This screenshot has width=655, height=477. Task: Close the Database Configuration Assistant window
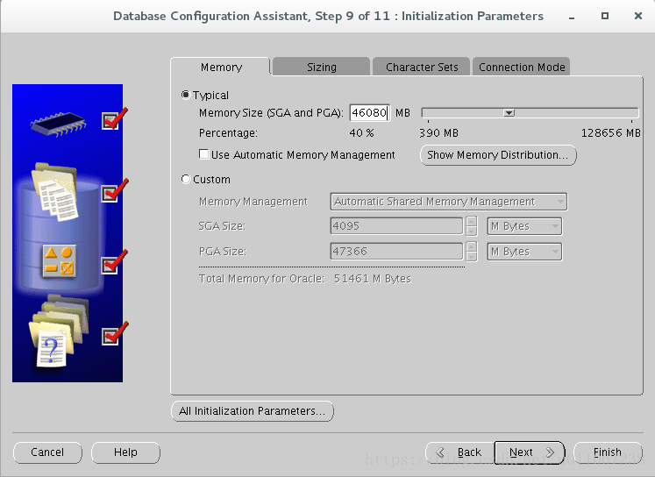637,16
